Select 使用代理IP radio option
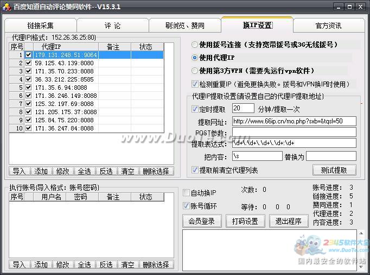This screenshot has width=370, height=275. click(x=195, y=58)
